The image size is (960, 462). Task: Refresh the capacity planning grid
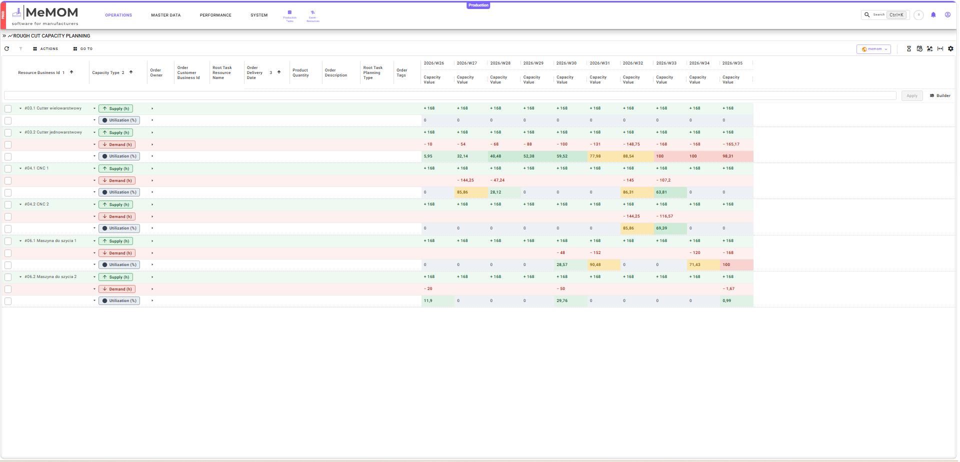tap(7, 48)
